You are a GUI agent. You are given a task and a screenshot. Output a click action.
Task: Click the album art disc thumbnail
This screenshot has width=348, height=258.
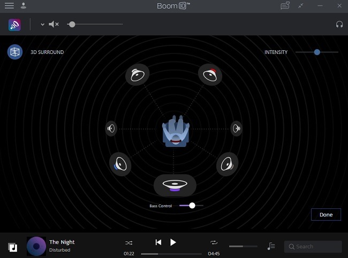tap(36, 246)
